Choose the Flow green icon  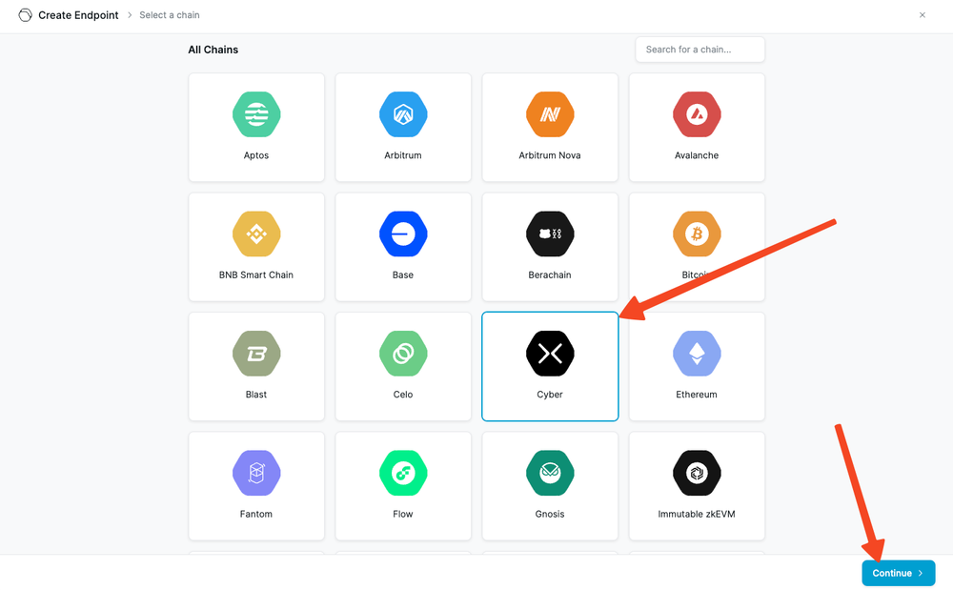[x=403, y=473]
